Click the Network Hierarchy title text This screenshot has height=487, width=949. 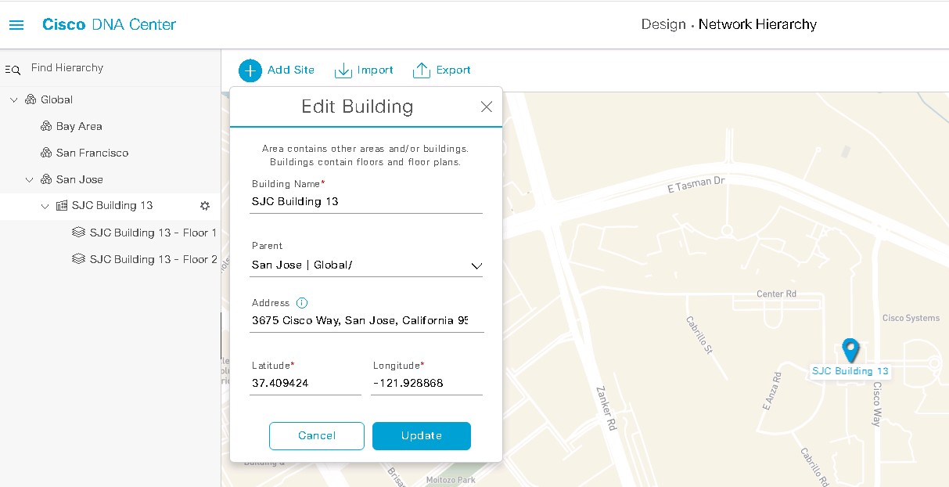(x=757, y=24)
